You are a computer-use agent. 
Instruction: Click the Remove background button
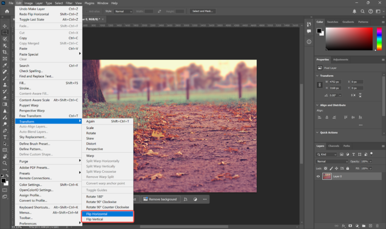[160, 199]
